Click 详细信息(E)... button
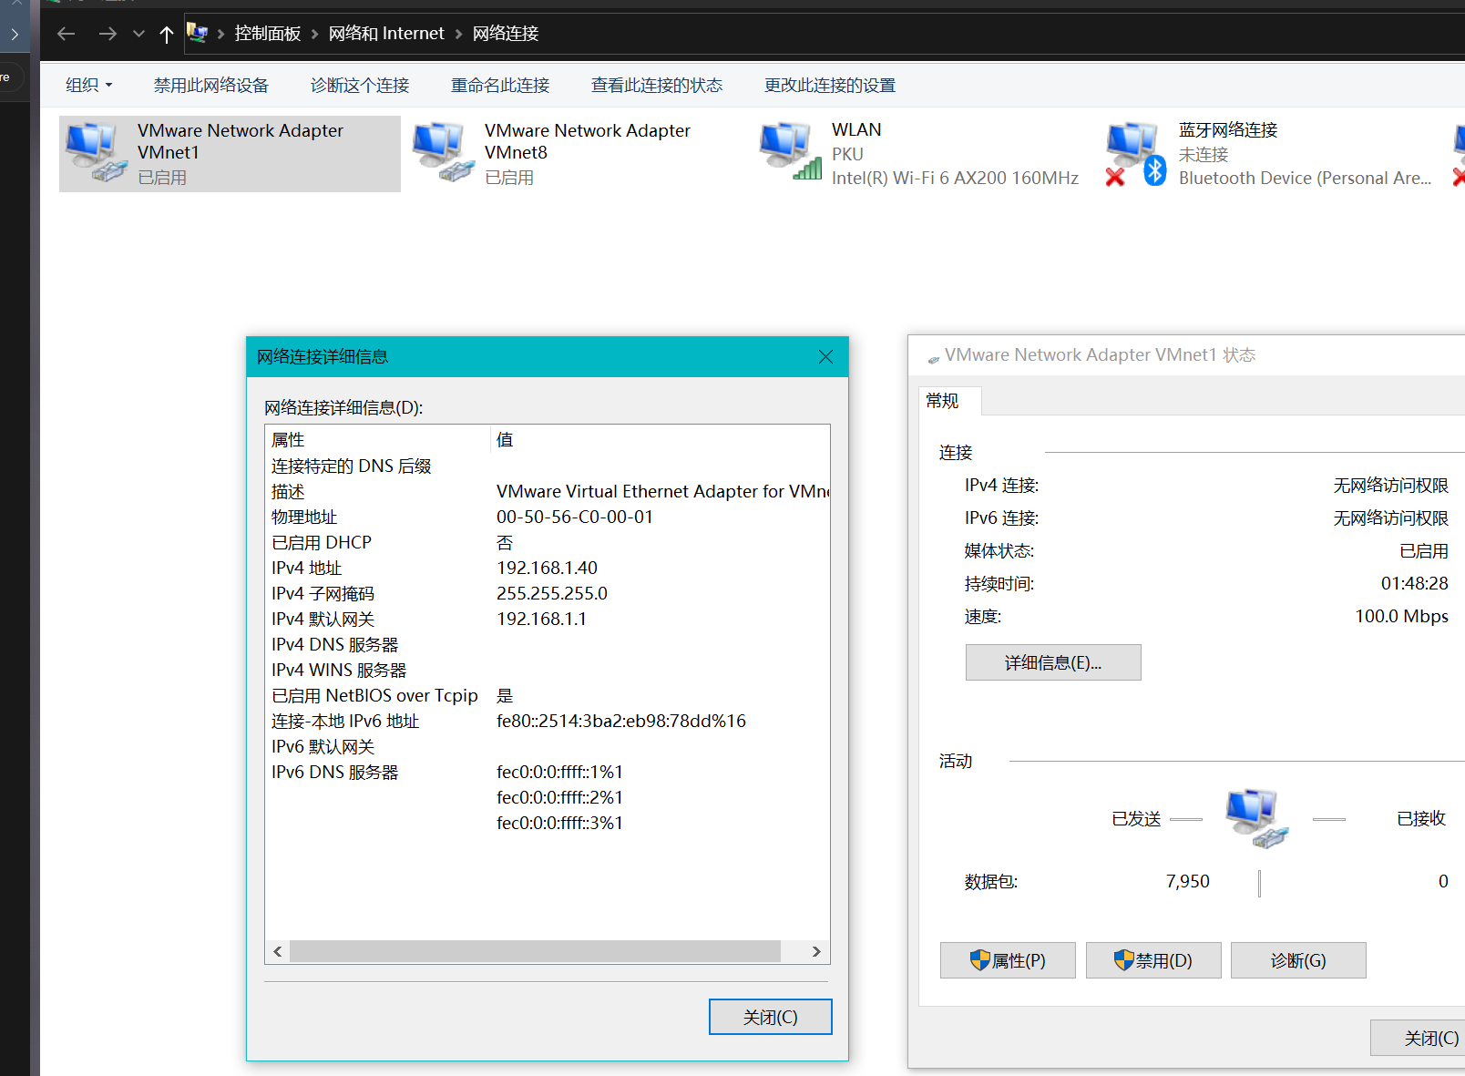 pyautogui.click(x=1053, y=662)
